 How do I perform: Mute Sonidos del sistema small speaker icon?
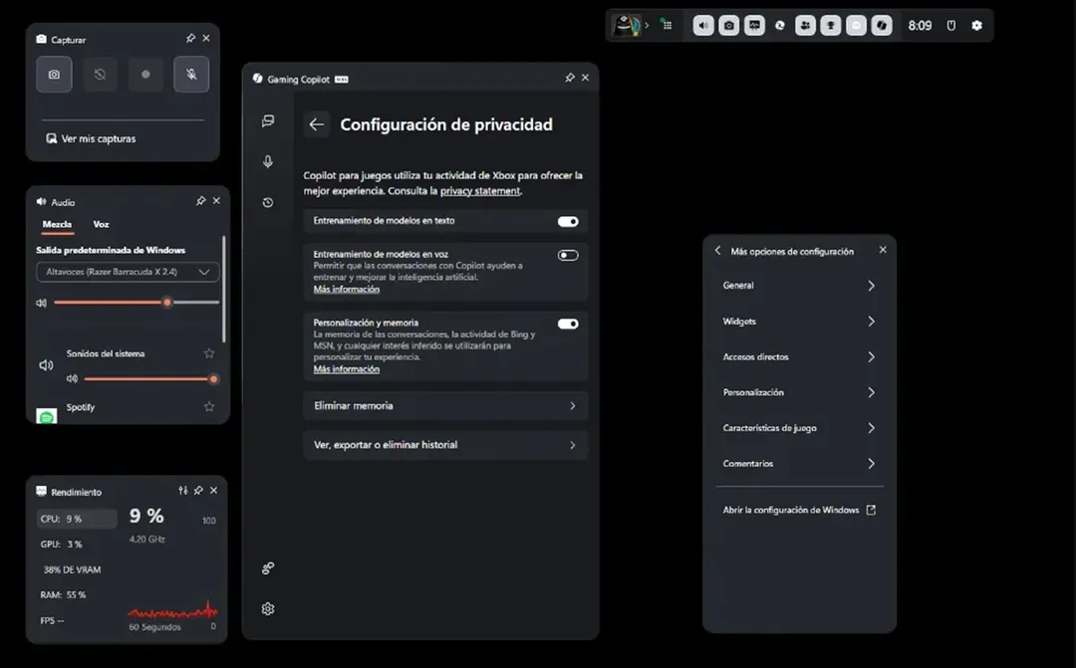pyautogui.click(x=72, y=378)
